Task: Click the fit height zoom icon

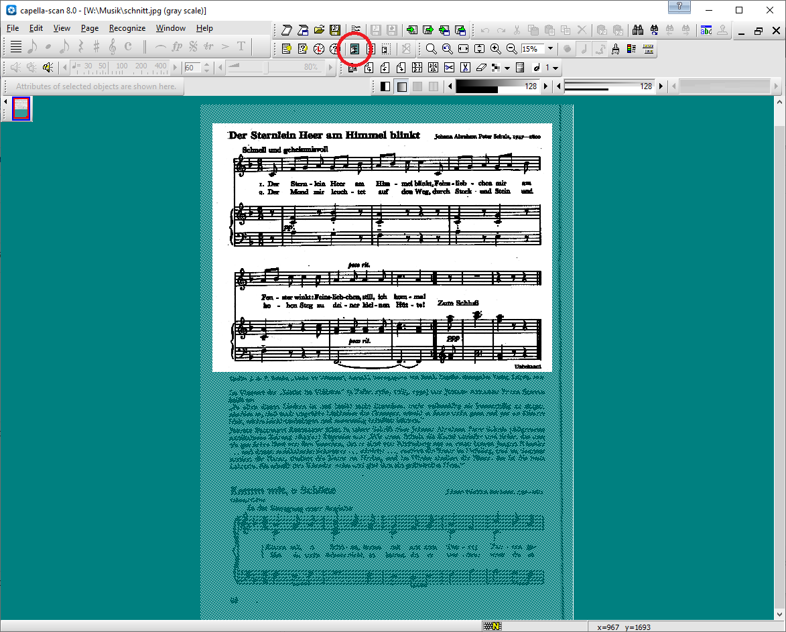Action: 480,49
